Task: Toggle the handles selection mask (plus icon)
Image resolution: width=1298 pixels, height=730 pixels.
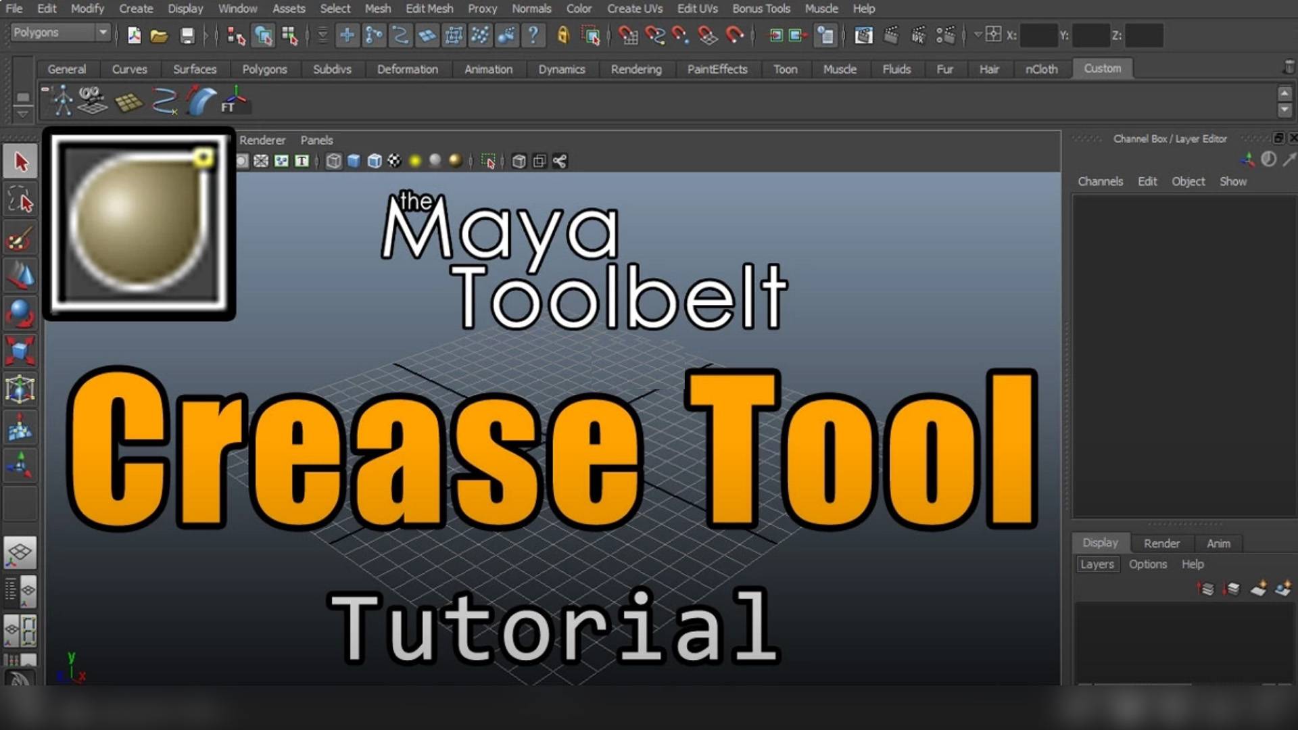Action: tap(347, 35)
